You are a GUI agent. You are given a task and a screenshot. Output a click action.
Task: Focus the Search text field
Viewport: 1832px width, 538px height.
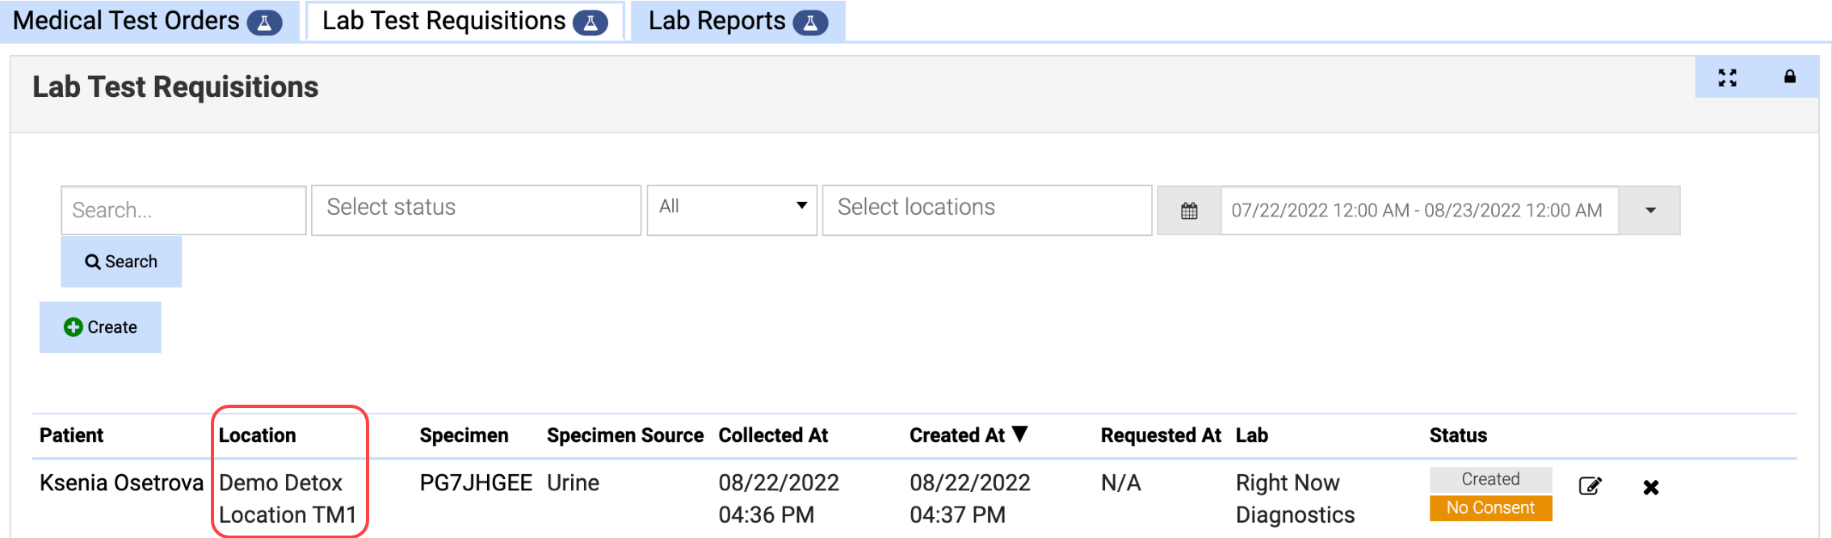pyautogui.click(x=183, y=211)
